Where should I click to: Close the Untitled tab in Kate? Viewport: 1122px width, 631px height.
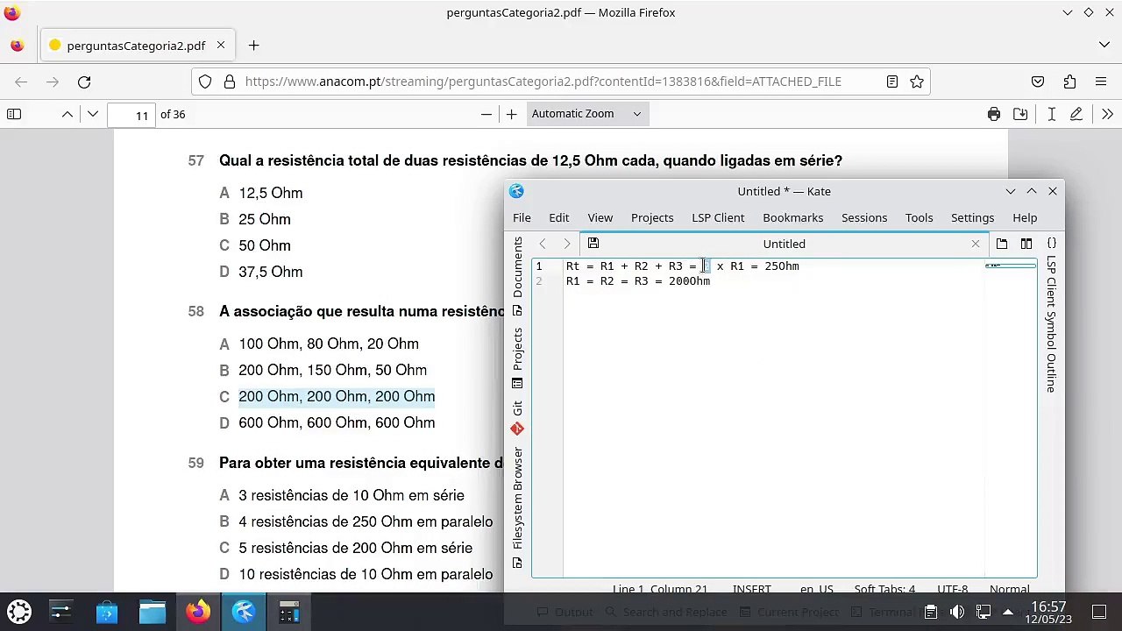[975, 244]
